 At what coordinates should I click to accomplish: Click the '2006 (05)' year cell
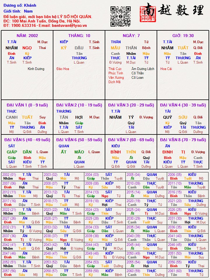coord(188,177)
